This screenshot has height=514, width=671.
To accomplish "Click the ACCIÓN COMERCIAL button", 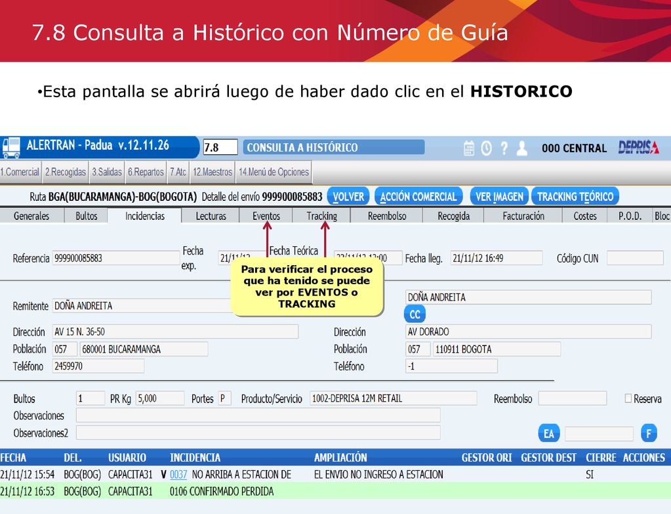I will pos(418,196).
